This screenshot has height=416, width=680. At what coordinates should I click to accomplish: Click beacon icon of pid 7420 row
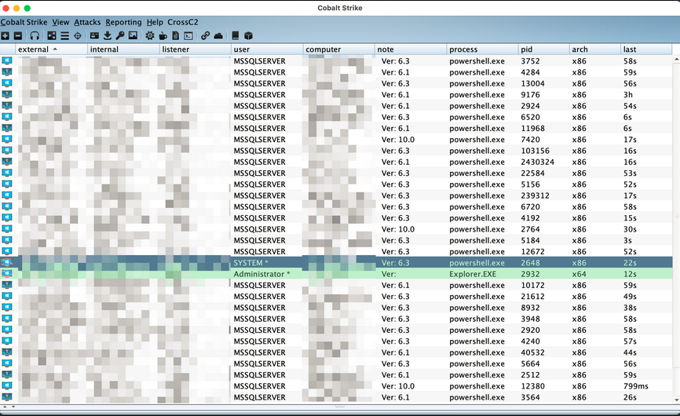point(7,140)
